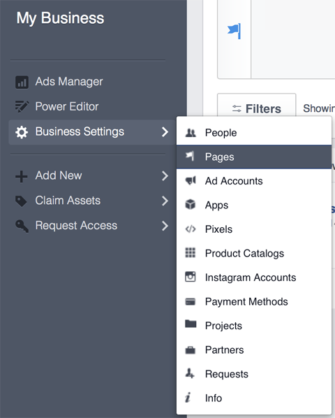Click the My Business title
Viewport: 335px width, 418px height.
(61, 18)
